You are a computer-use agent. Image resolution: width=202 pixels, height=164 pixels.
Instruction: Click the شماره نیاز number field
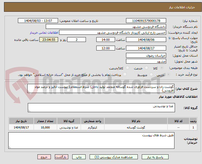click(146, 21)
